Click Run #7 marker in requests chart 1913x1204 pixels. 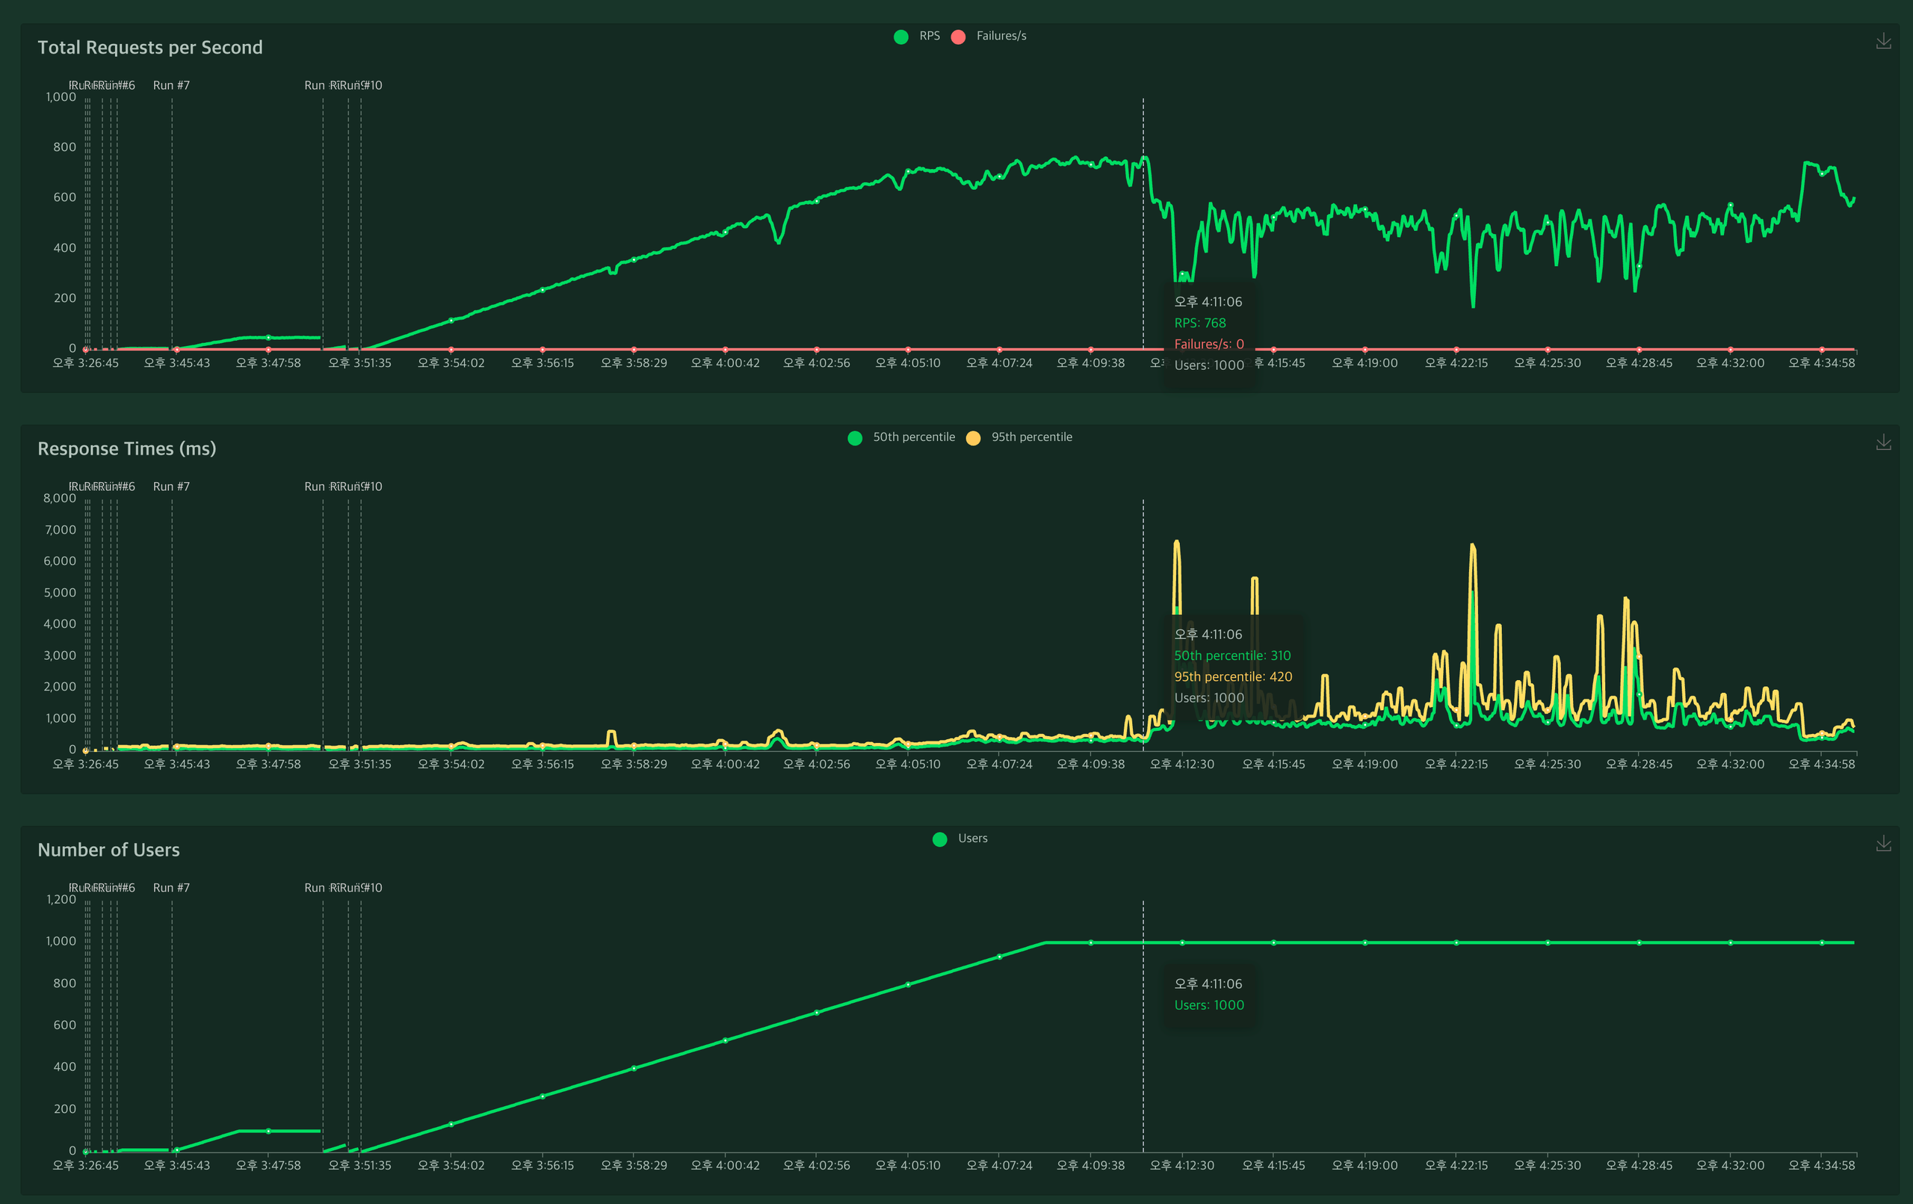tap(172, 85)
